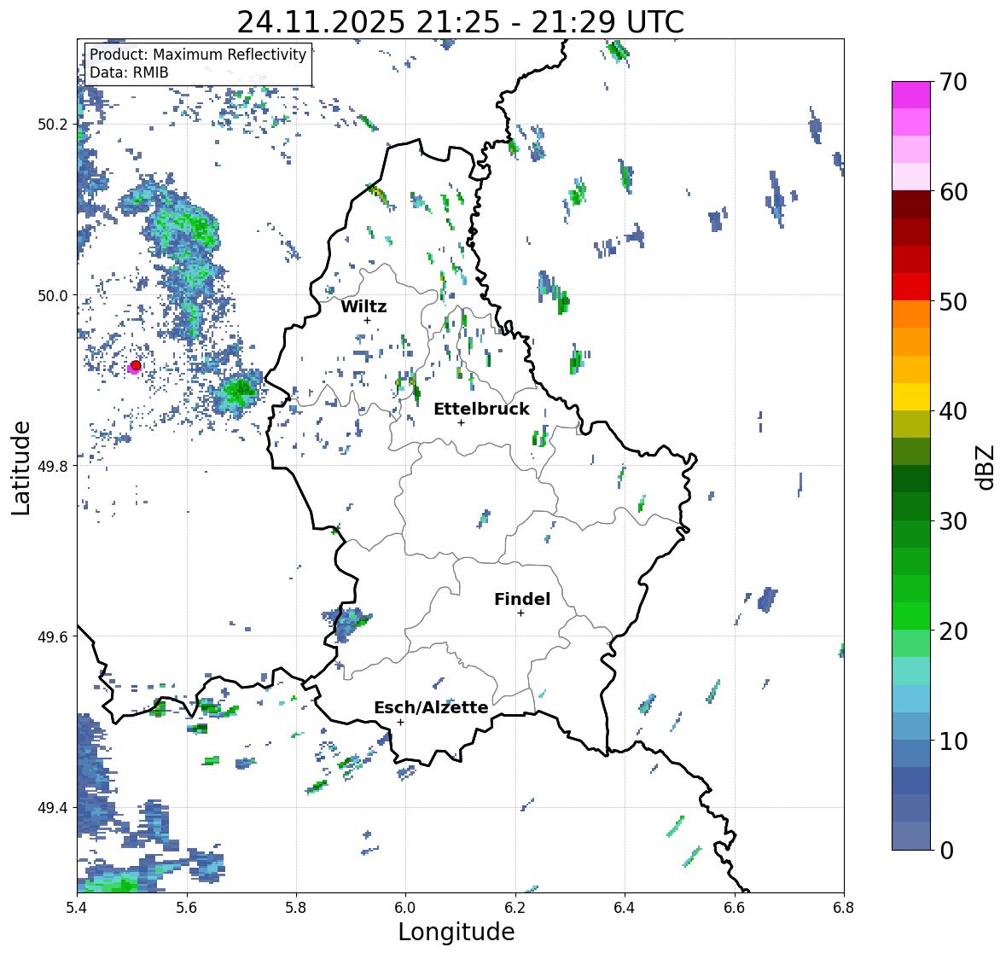Image resolution: width=1006 pixels, height=953 pixels.
Task: Click longitude tick label 5.6
Action: pyautogui.click(x=187, y=908)
